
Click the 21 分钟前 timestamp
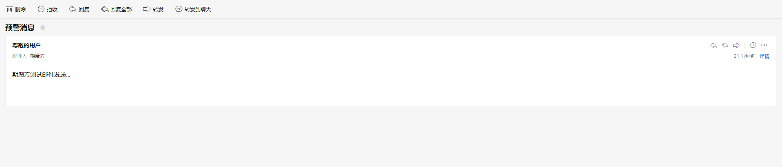pyautogui.click(x=745, y=56)
